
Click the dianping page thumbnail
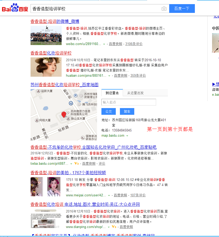tap(46, 218)
